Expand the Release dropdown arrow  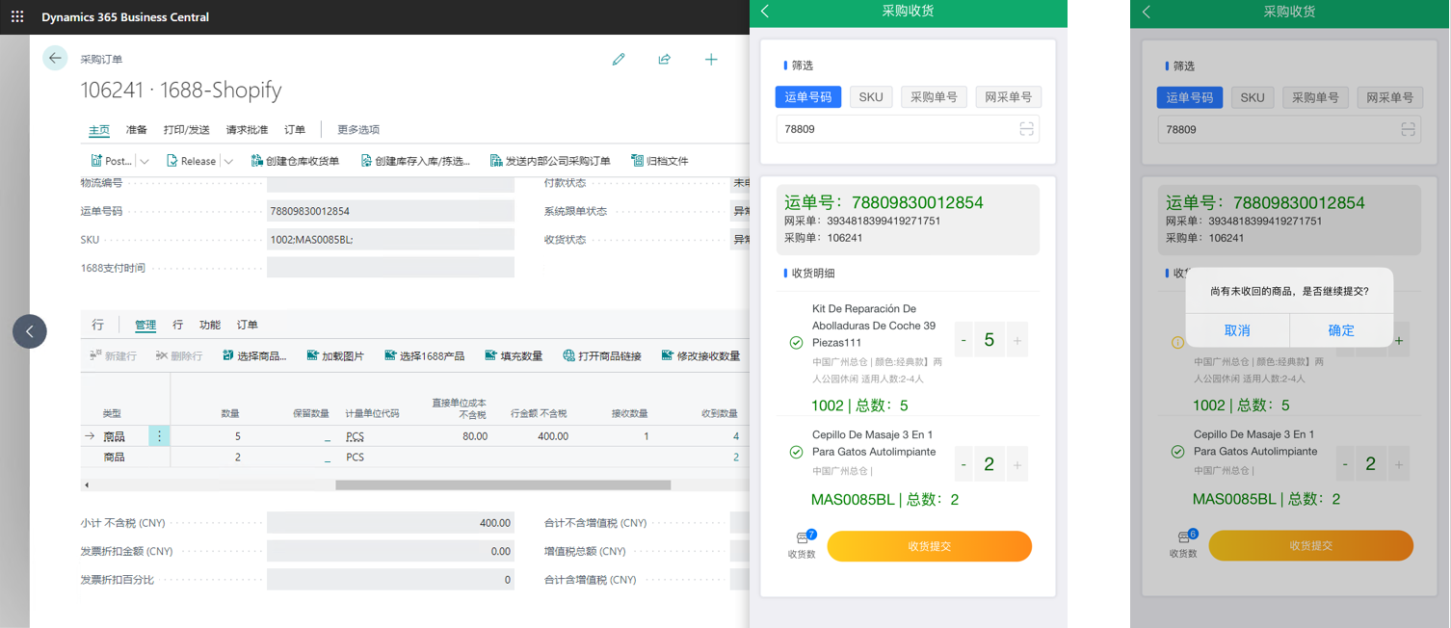pos(228,162)
